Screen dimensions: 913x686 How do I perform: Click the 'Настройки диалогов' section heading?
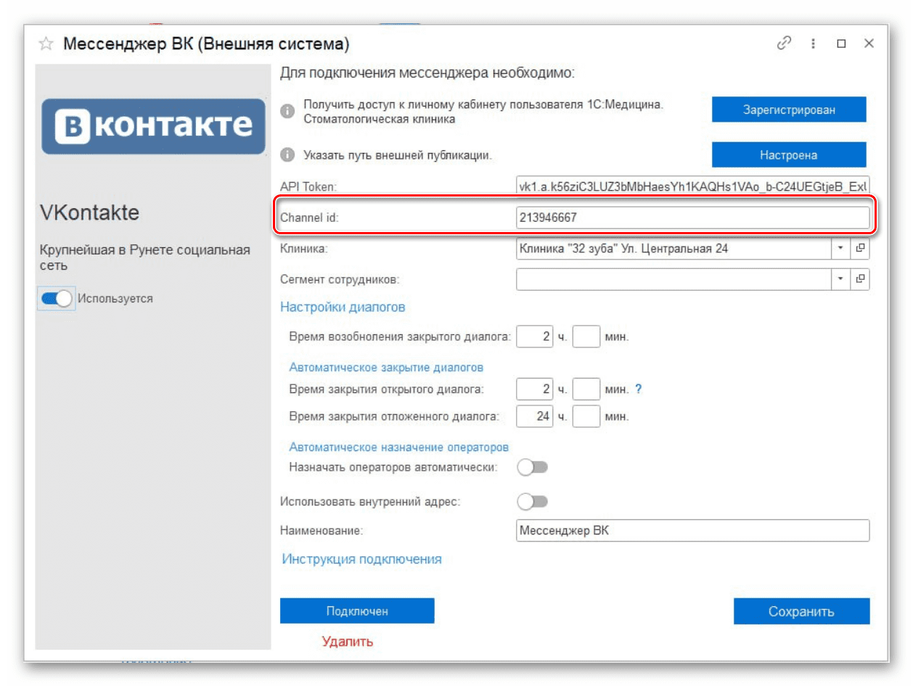343,307
